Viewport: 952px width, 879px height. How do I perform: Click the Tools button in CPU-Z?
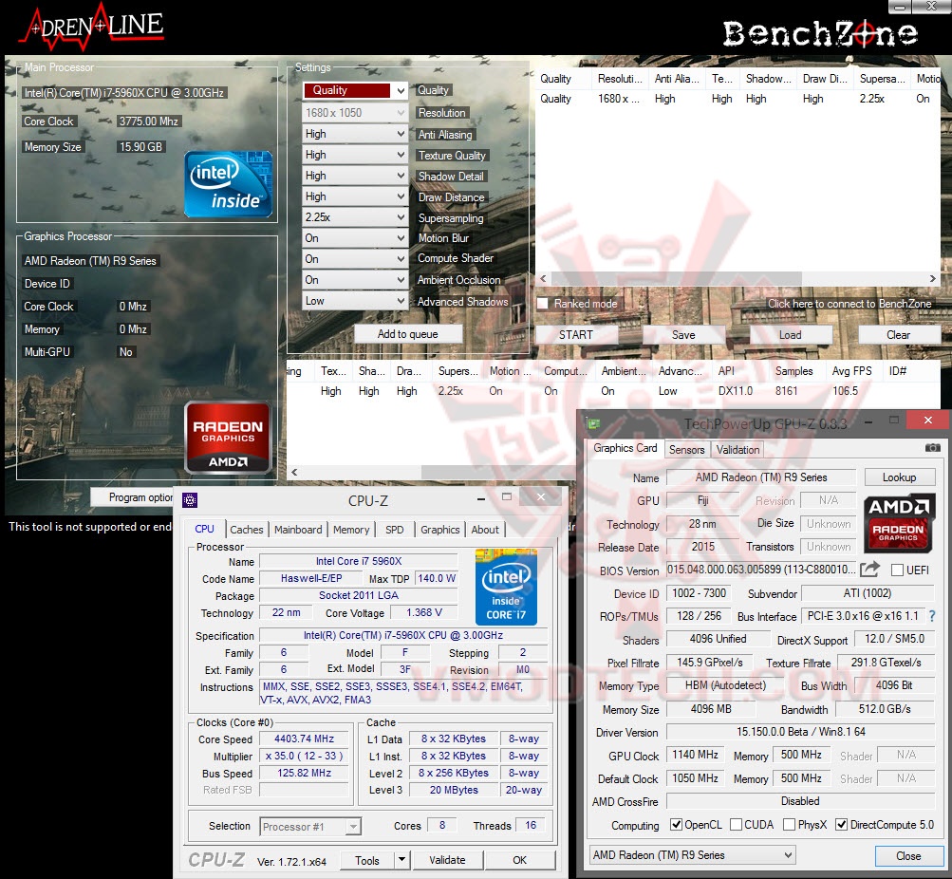[366, 860]
